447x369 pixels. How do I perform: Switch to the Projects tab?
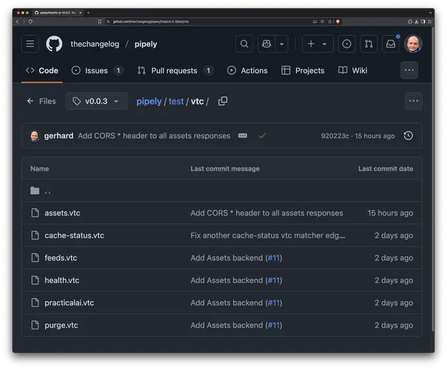point(303,71)
